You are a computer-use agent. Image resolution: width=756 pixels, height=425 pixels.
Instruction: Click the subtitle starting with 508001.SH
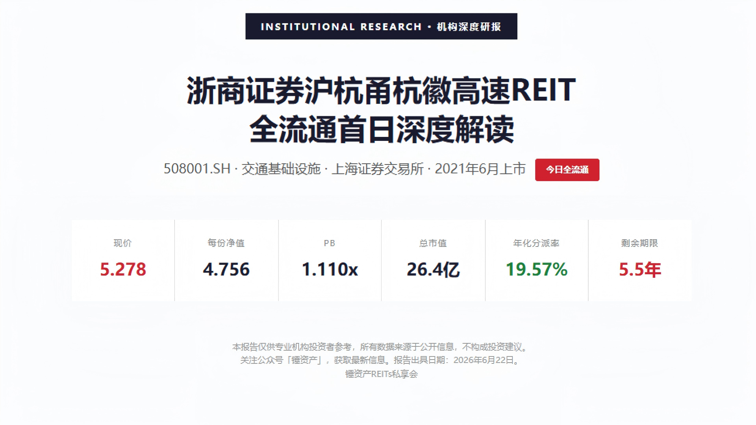(345, 169)
